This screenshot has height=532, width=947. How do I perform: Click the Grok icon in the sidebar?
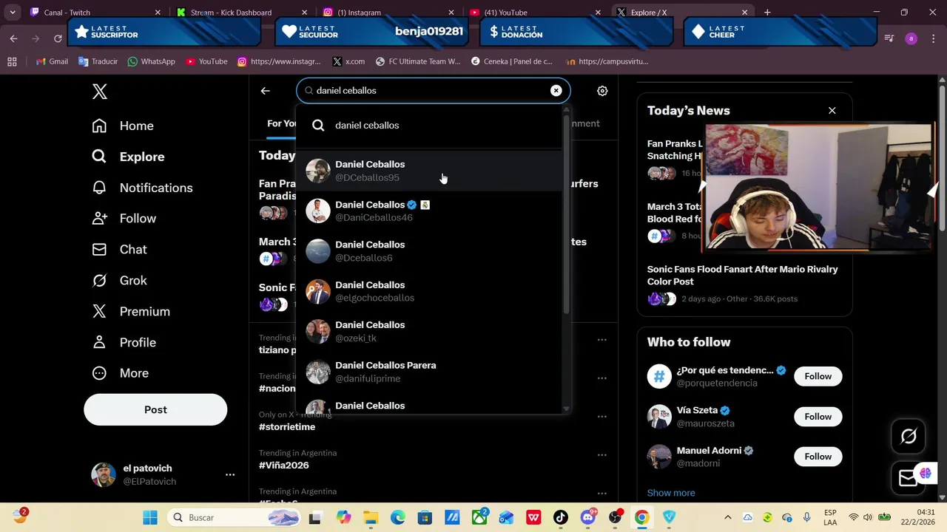[x=99, y=281]
